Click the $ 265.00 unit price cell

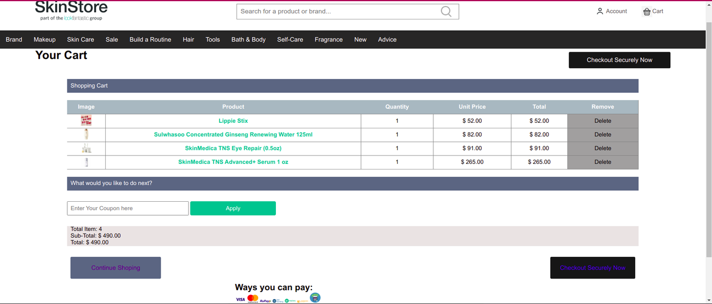472,162
